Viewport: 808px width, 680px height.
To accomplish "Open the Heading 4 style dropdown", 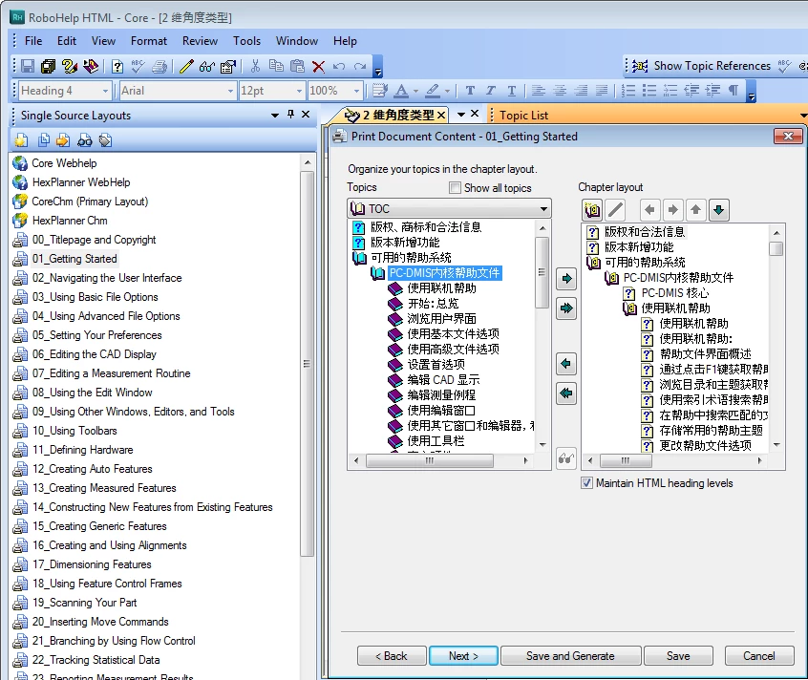I will click(106, 91).
